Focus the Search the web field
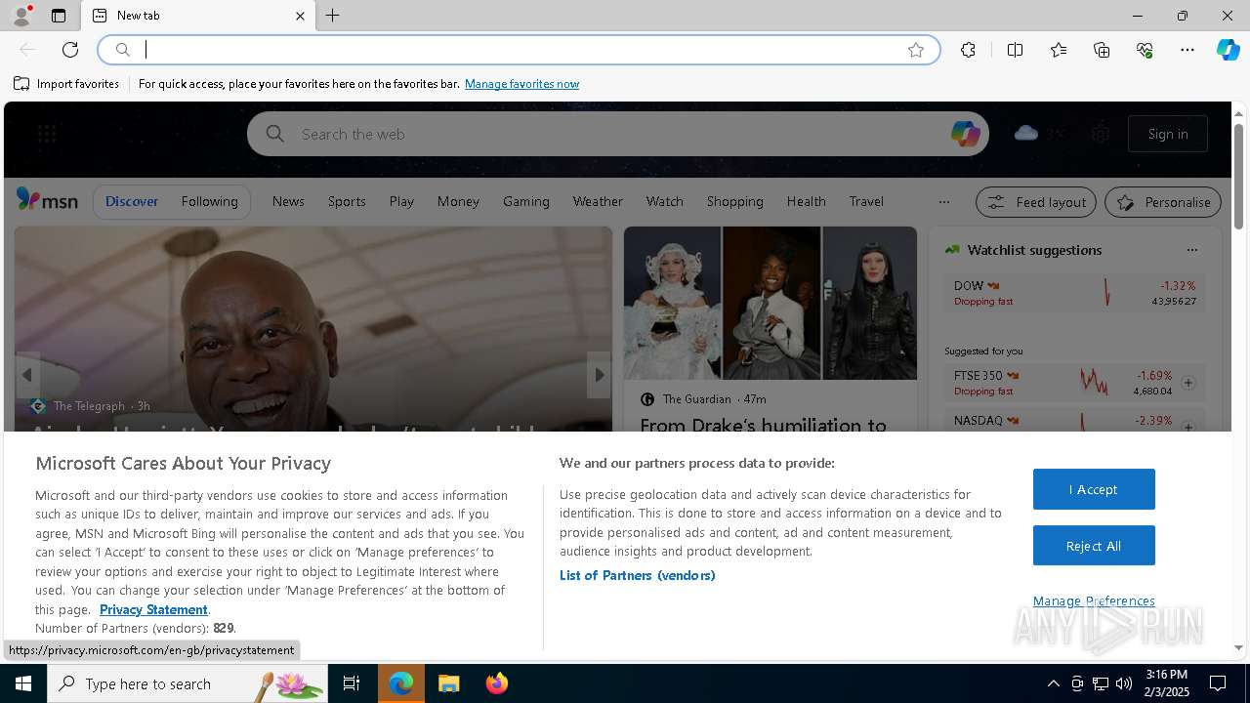Viewport: 1250px width, 703px height. pos(617,134)
